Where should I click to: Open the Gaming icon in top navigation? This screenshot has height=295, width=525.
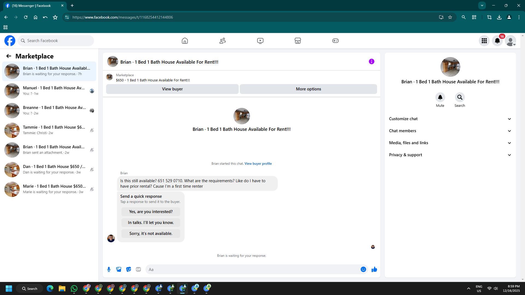point(336,41)
